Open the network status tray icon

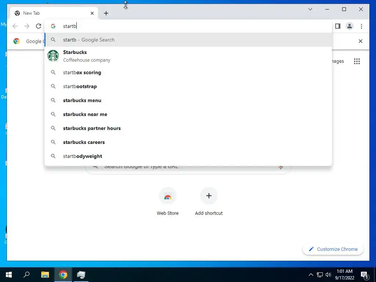click(320, 275)
